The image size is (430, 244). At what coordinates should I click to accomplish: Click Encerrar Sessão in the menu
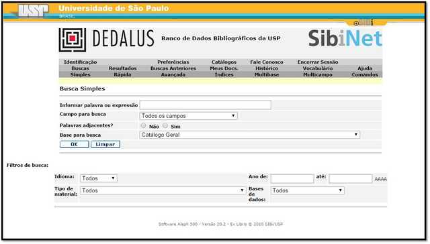pyautogui.click(x=318, y=62)
